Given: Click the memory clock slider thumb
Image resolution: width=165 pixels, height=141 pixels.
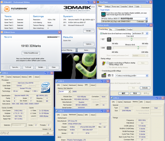Looking at the screenshot, I should click(x=138, y=48).
